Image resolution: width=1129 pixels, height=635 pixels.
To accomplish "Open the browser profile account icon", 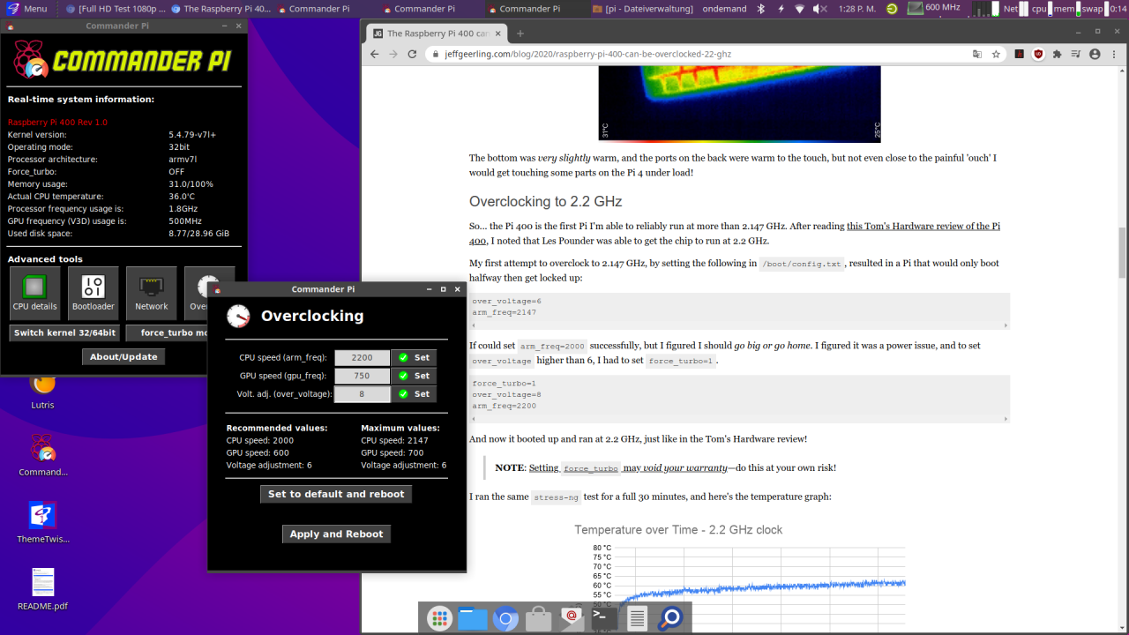I will point(1095,54).
